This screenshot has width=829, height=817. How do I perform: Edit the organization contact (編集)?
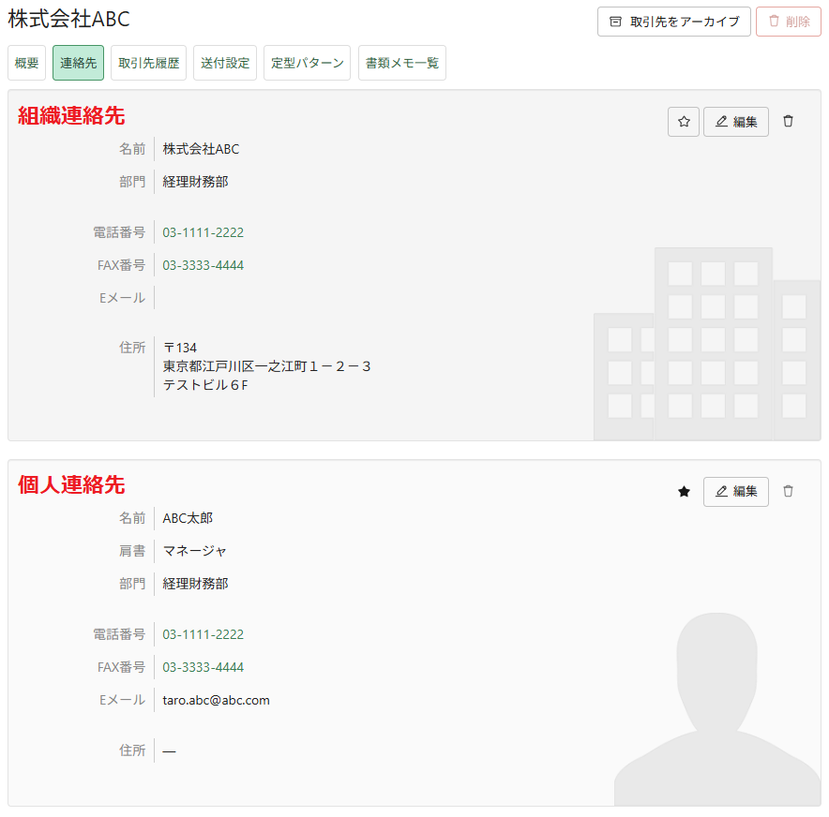[x=736, y=122]
